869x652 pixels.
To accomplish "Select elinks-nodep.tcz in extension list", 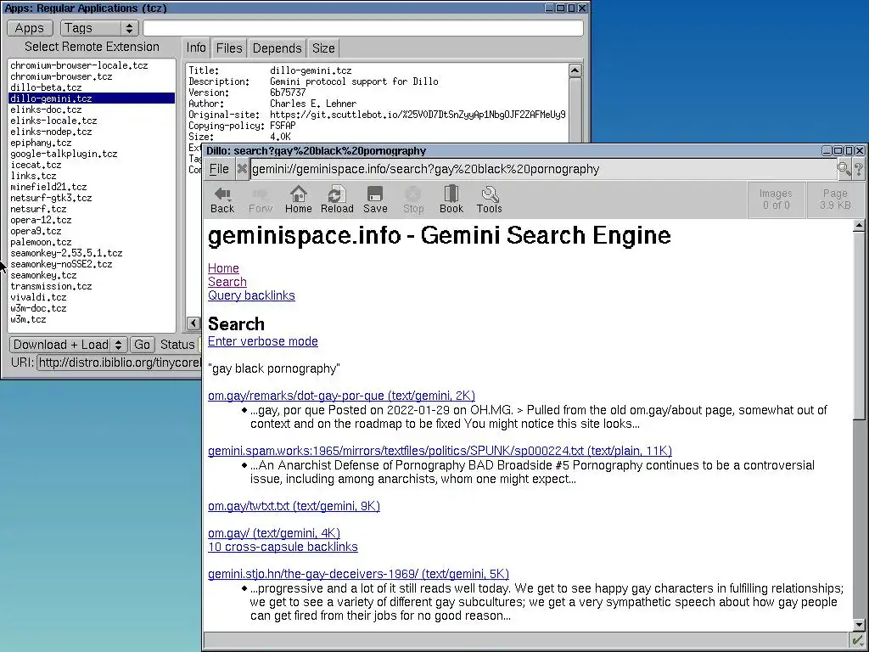I will (92, 132).
